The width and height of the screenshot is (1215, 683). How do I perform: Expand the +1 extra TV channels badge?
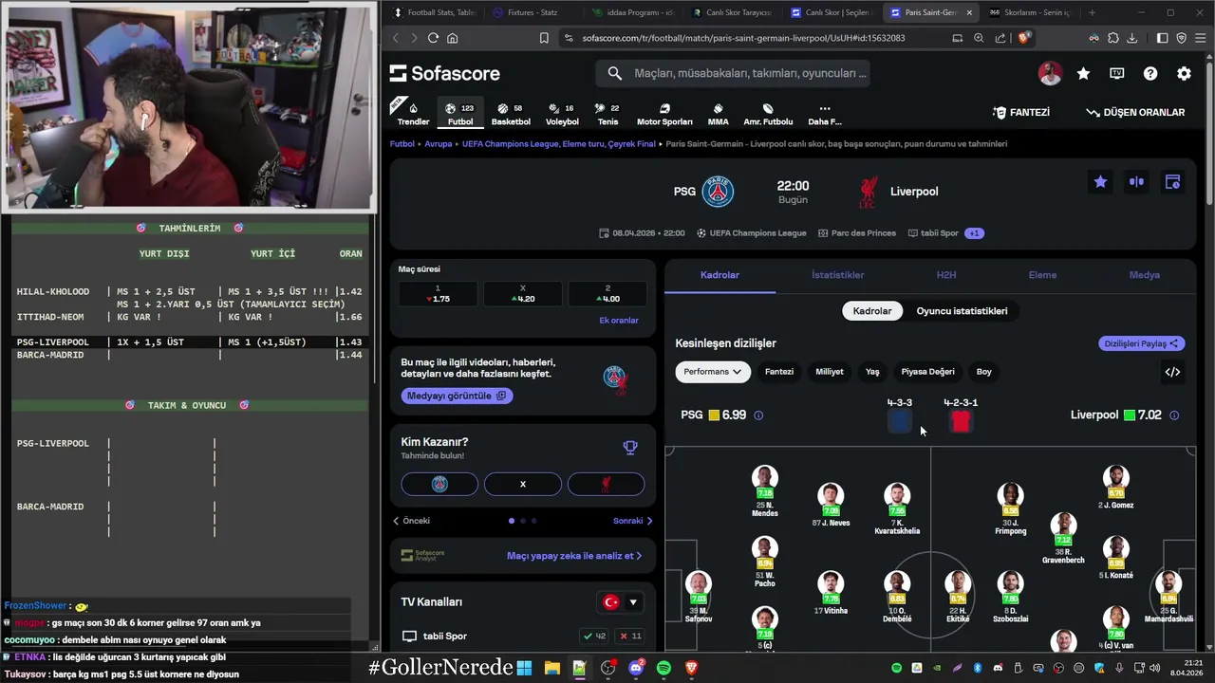coord(975,233)
